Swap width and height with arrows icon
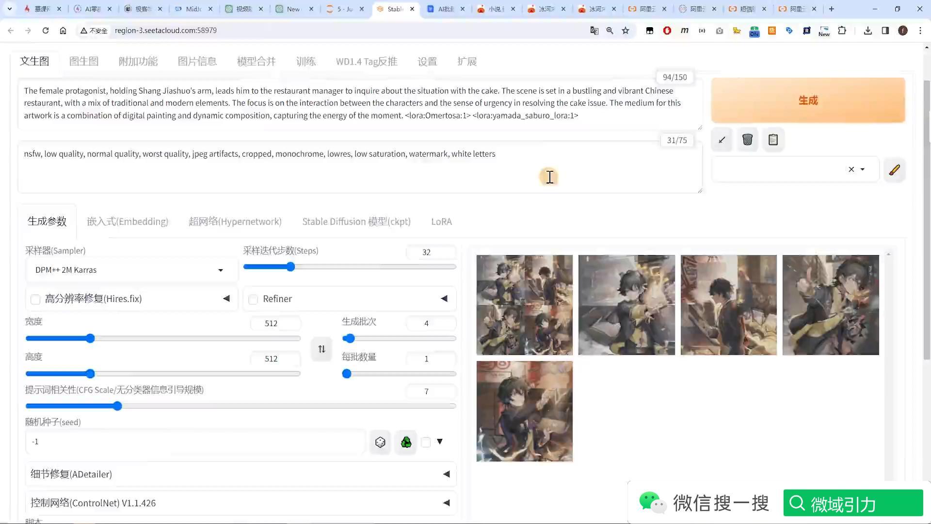The image size is (931, 524). (x=321, y=349)
